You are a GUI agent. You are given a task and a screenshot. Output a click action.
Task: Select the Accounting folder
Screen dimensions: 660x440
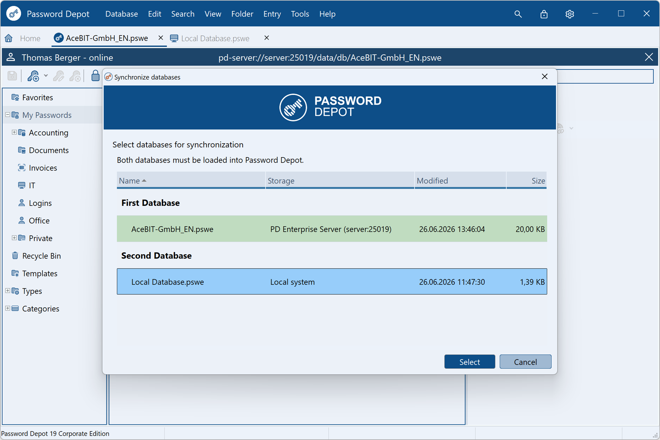(48, 133)
